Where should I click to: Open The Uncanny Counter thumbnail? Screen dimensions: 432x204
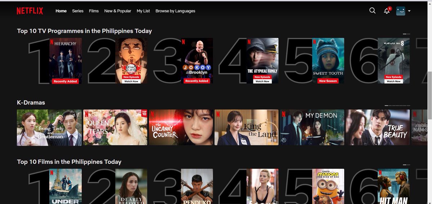point(181,128)
